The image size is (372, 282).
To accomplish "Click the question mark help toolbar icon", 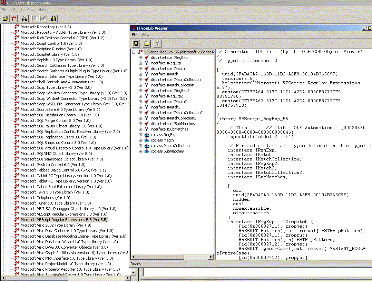I will [x=157, y=43].
